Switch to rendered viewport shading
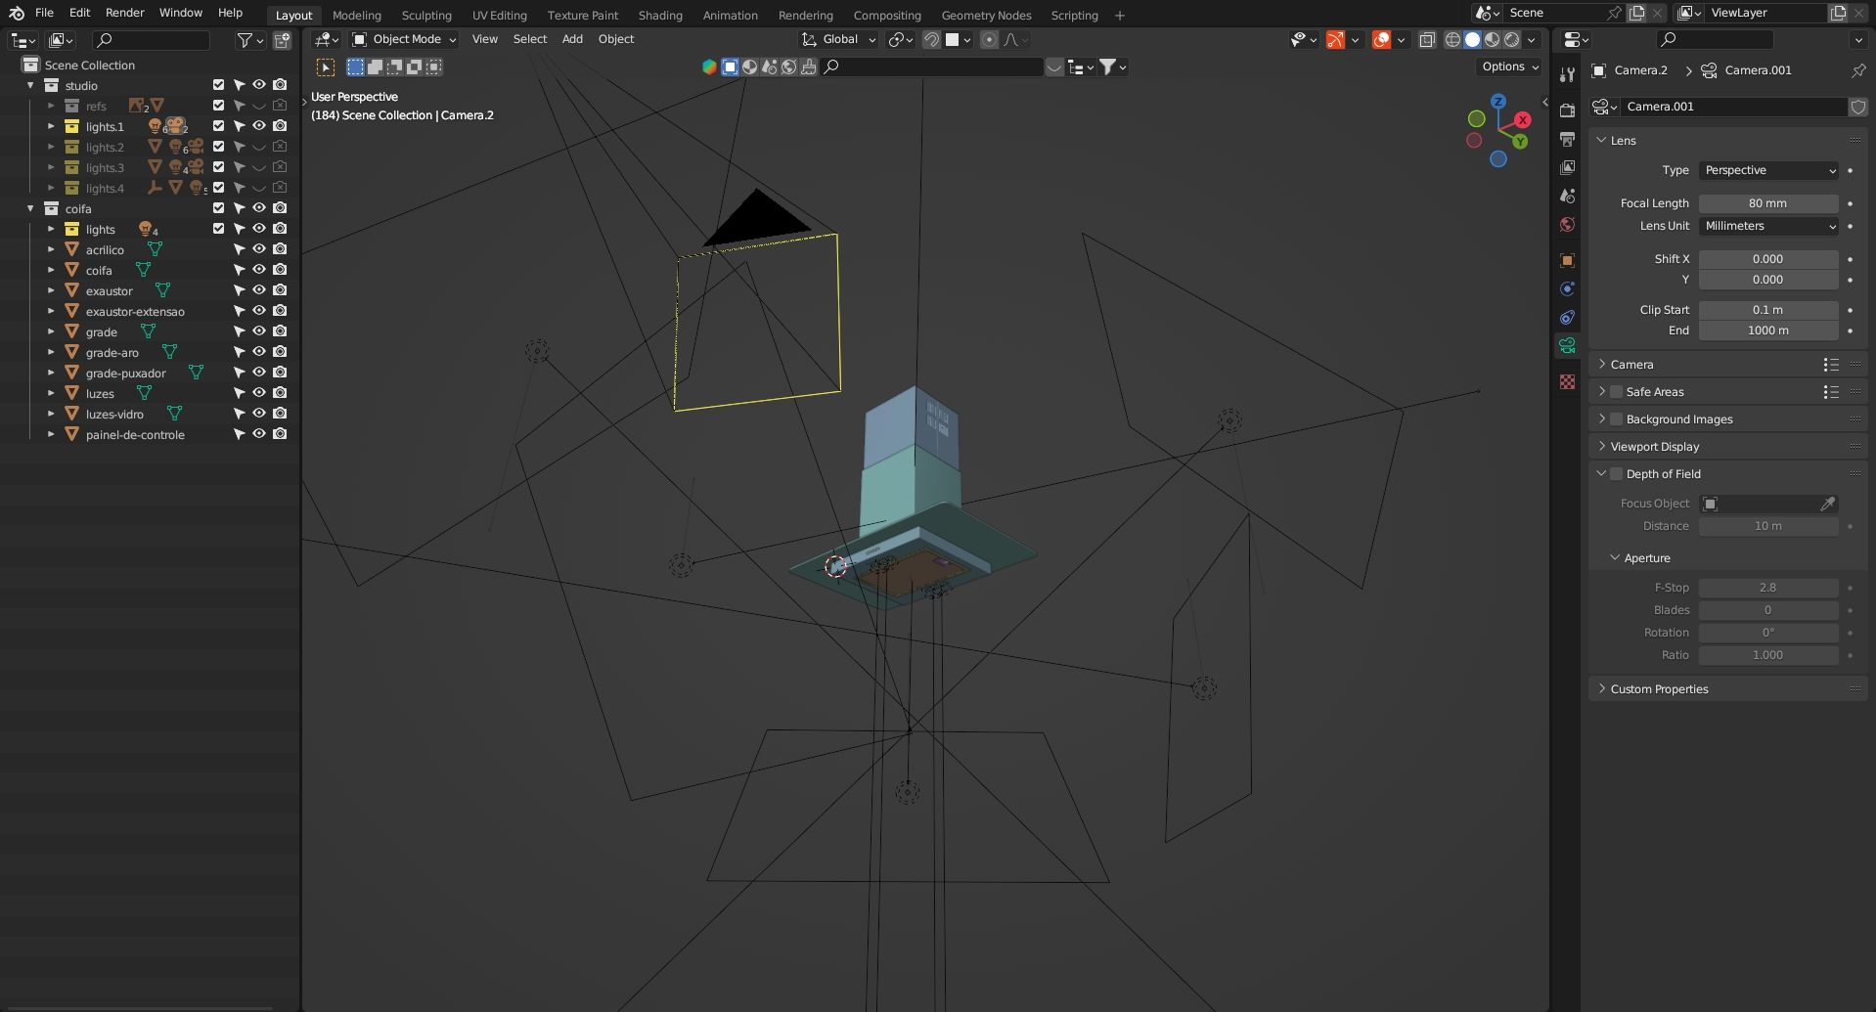The image size is (1876, 1012). click(x=1512, y=40)
